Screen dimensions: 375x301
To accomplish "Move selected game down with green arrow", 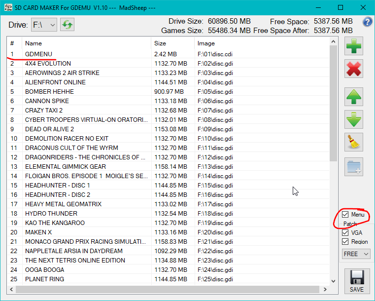I will click(354, 119).
